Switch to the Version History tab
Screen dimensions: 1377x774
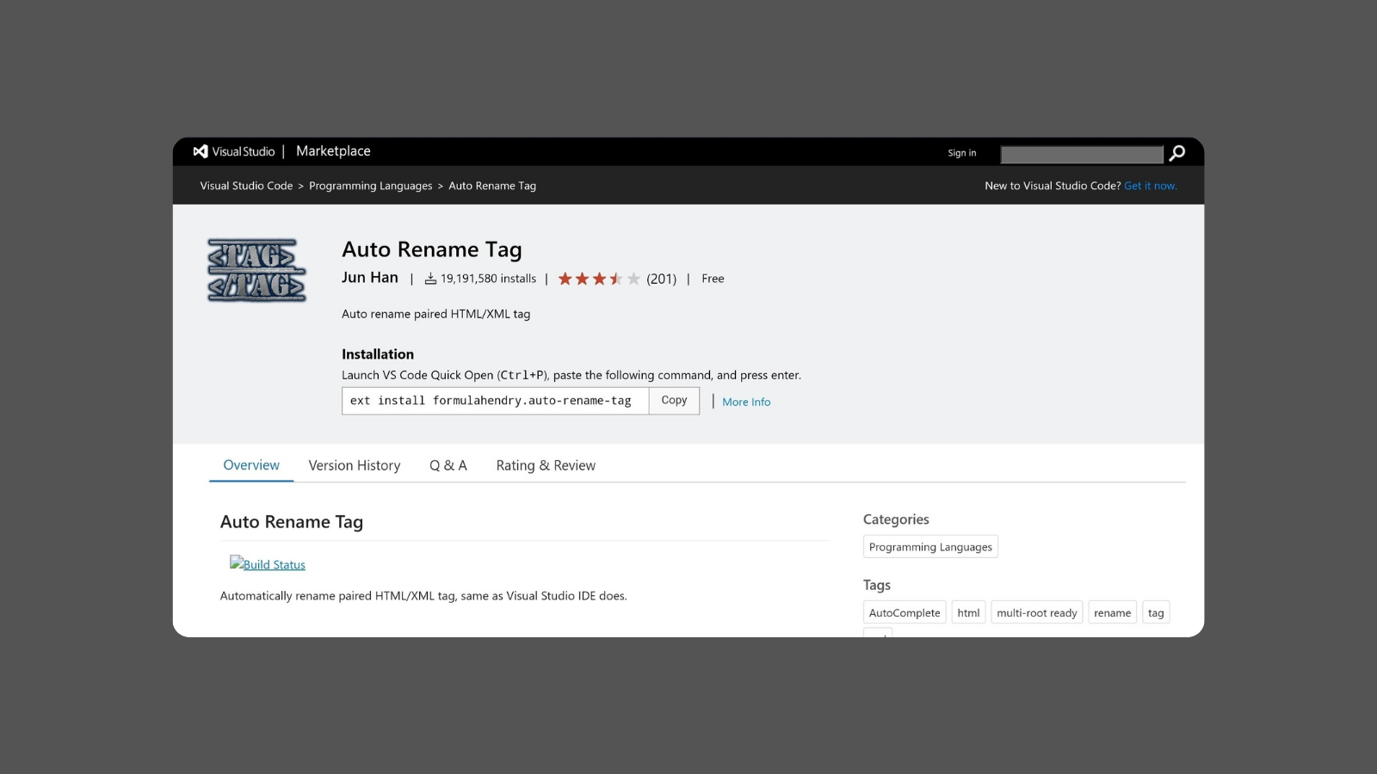(x=355, y=465)
